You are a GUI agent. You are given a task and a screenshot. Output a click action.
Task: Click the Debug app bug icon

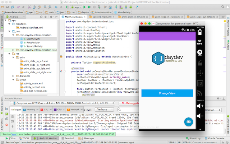point(89,7)
